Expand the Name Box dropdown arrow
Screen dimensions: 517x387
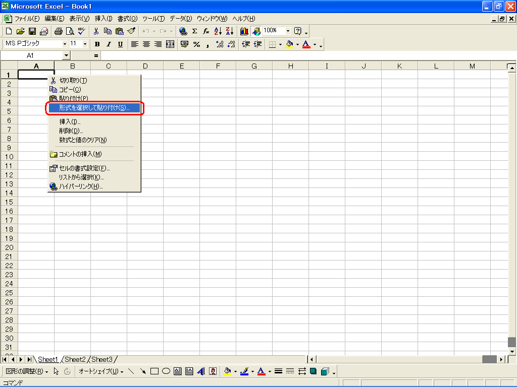[x=66, y=55]
